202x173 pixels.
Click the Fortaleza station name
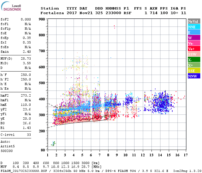[52, 13]
